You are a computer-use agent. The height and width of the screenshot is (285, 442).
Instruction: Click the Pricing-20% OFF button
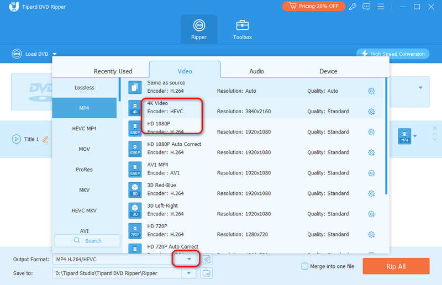(313, 6)
